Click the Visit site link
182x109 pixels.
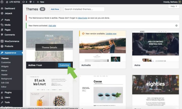pyautogui.click(x=52, y=26)
